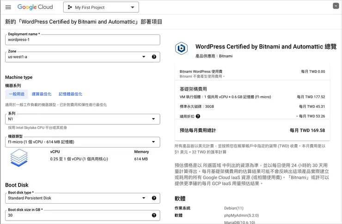This screenshot has height=224, width=342.
Task: Click the Google Cloud logo
Action: pyautogui.click(x=35, y=7)
